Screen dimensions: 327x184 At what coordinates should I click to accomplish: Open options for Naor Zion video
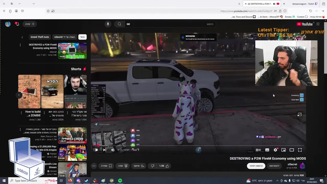click(x=20, y=130)
